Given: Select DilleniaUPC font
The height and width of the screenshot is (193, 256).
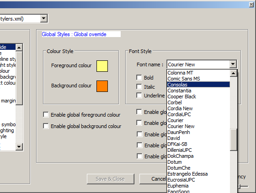Looking at the screenshot, I should [x=198, y=150].
